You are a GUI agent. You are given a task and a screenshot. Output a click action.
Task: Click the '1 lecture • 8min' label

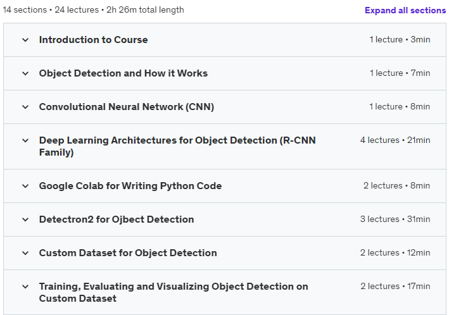[x=400, y=106]
